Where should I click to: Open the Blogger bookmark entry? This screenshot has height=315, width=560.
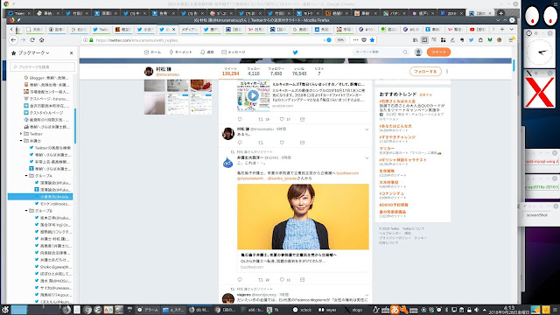click(x=46, y=78)
